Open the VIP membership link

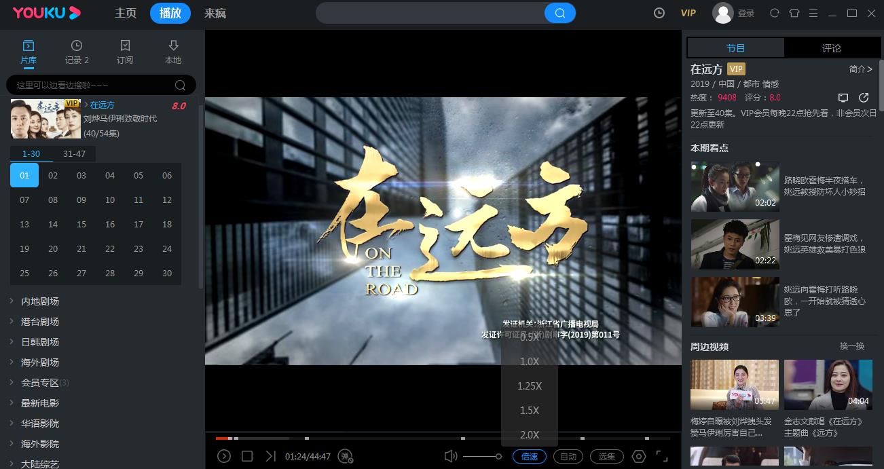pyautogui.click(x=688, y=13)
